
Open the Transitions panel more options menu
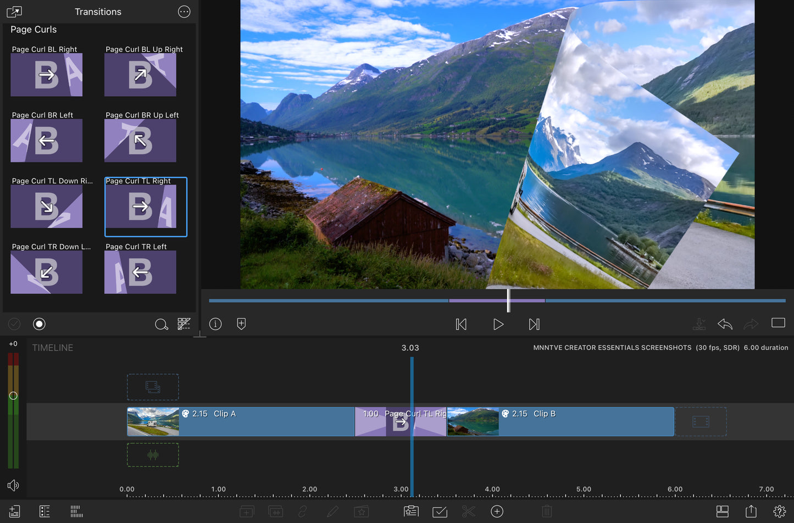click(184, 12)
